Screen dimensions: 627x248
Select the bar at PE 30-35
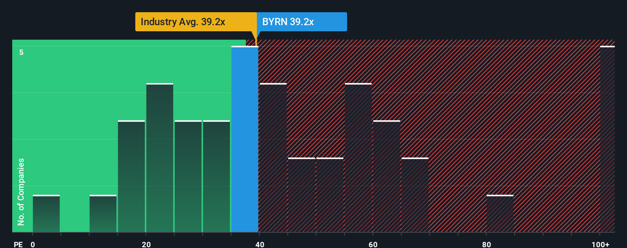click(x=216, y=176)
